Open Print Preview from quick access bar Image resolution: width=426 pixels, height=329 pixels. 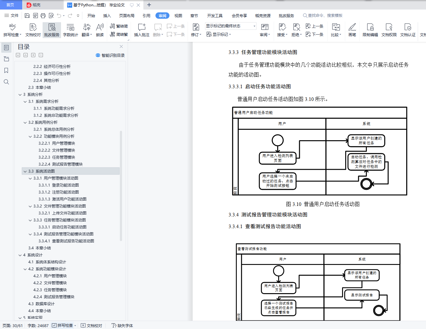(51, 16)
